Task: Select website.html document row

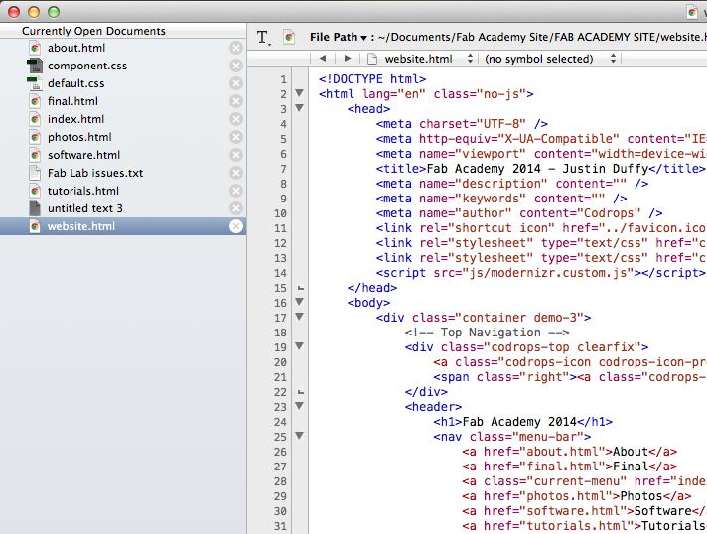Action: pyautogui.click(x=123, y=226)
